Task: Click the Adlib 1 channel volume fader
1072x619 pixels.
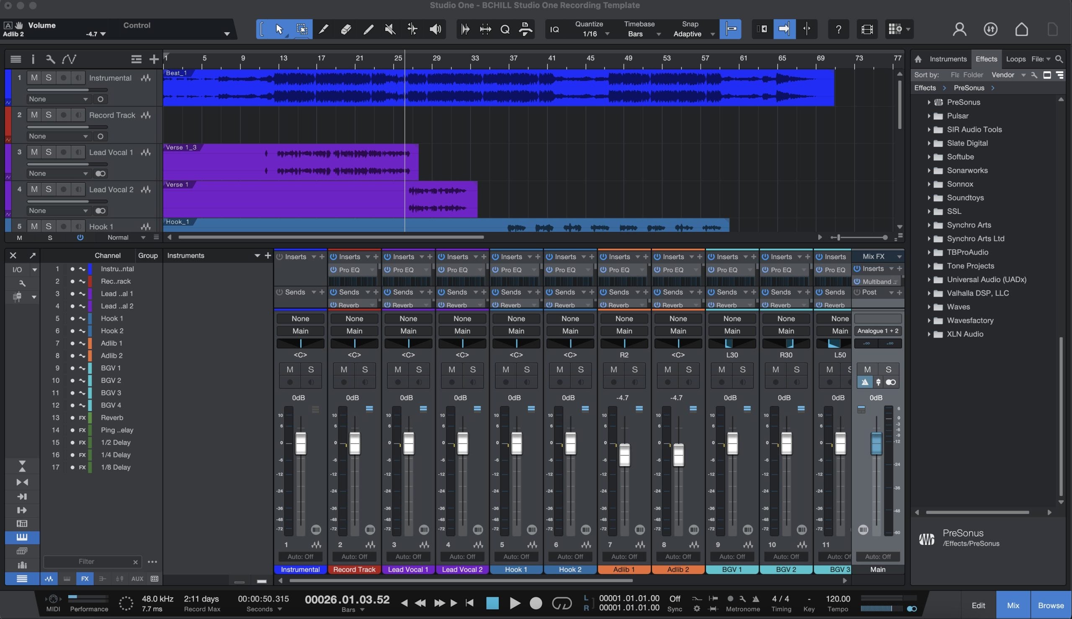Action: (624, 455)
